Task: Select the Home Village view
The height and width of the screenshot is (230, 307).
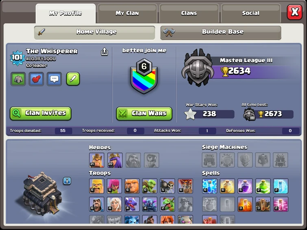Action: [95, 32]
